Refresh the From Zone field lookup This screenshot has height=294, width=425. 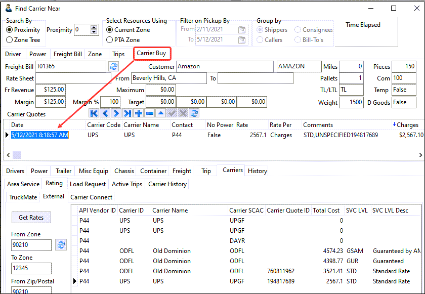click(61, 245)
